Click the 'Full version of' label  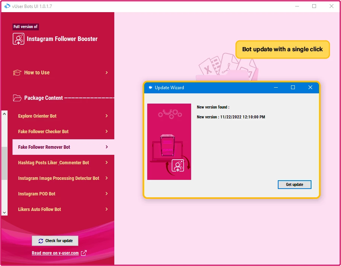click(26, 27)
